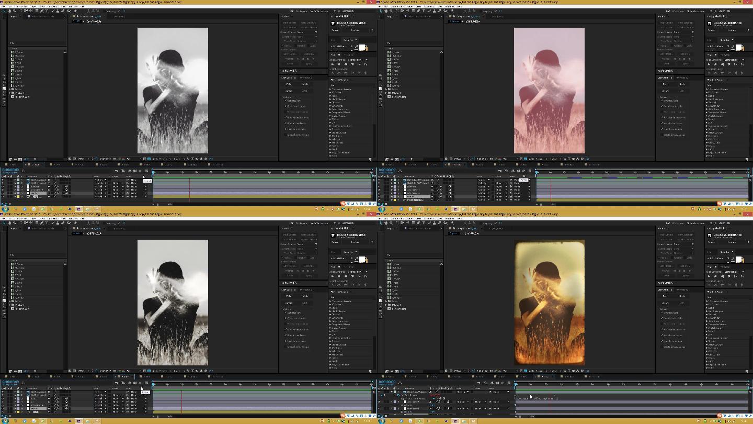The image size is (753, 424).
Task: Click DOJO Screenshot camera icon in top-left window
Action: point(333,24)
